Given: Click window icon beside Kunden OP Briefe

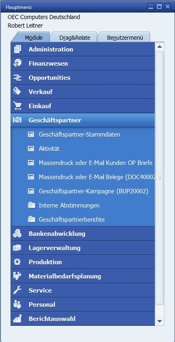Looking at the screenshot, I should point(31,163).
